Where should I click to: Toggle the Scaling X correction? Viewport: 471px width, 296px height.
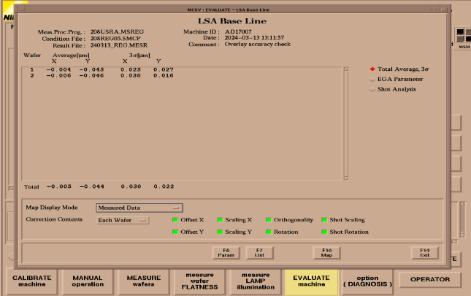pos(220,219)
